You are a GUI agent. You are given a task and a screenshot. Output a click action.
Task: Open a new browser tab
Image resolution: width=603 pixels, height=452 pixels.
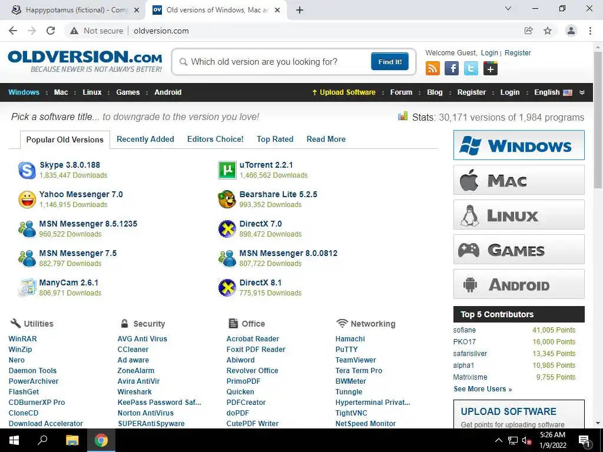coord(300,10)
